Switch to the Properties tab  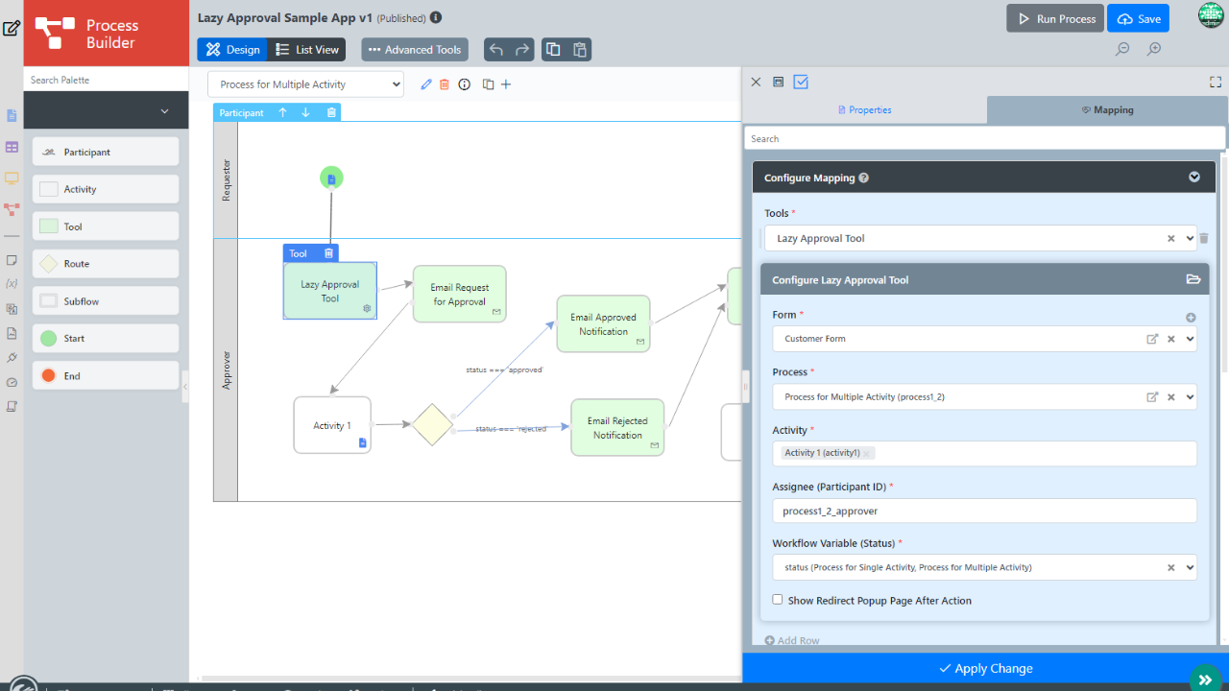(x=864, y=110)
